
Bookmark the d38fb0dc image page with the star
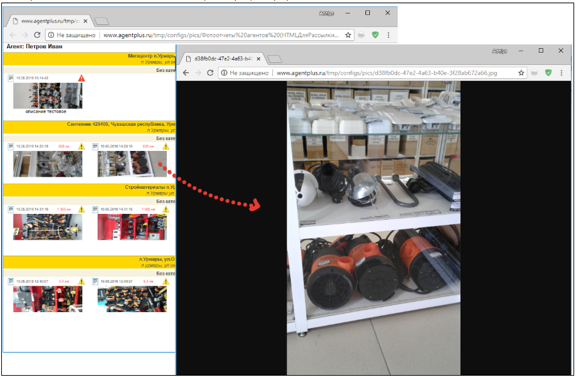click(521, 73)
